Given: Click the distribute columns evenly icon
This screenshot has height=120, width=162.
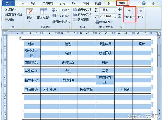Looking at the screenshot, I should [120, 16].
